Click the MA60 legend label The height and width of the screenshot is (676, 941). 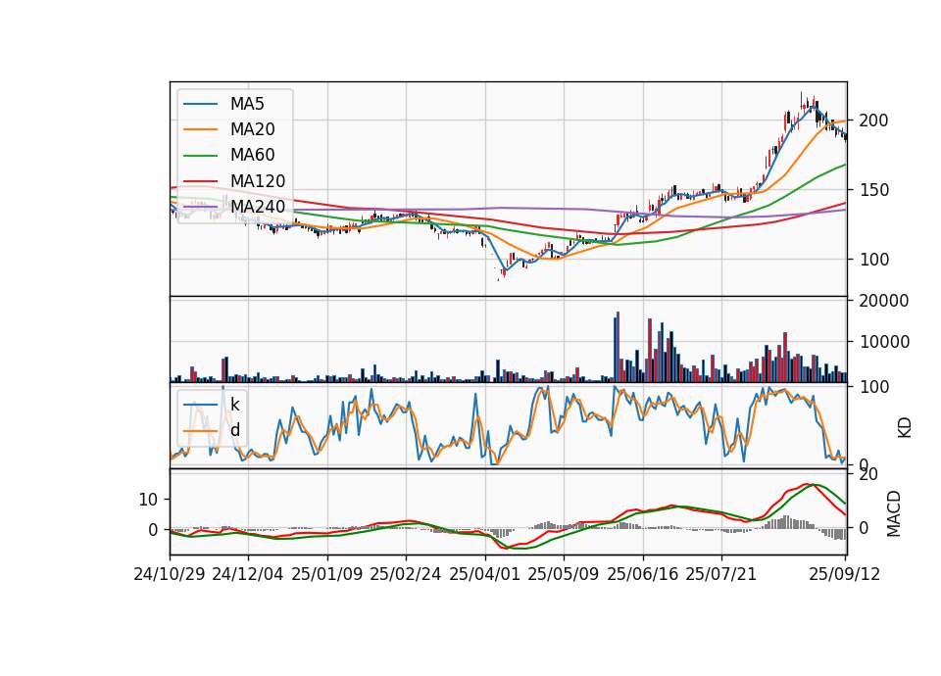click(252, 156)
